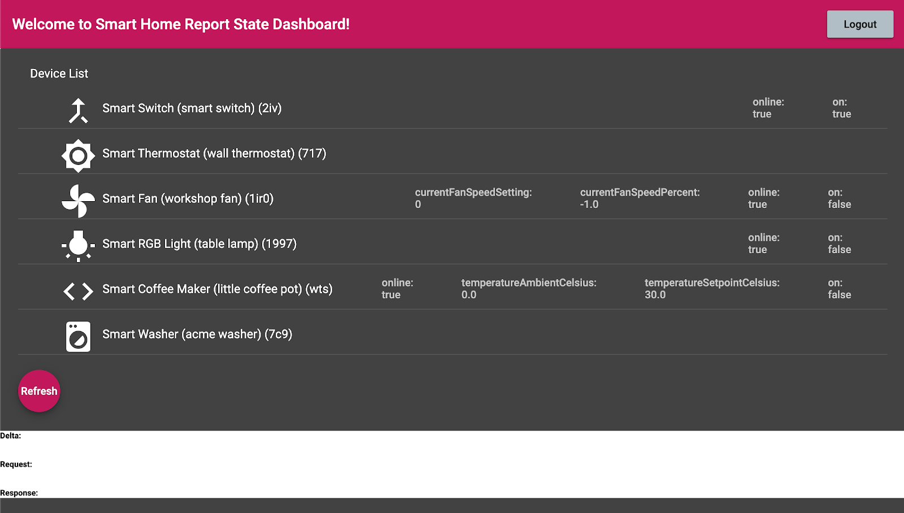This screenshot has height=513, width=904.
Task: Click the currentFanSpeedPercent value -1.0
Action: pyautogui.click(x=589, y=205)
